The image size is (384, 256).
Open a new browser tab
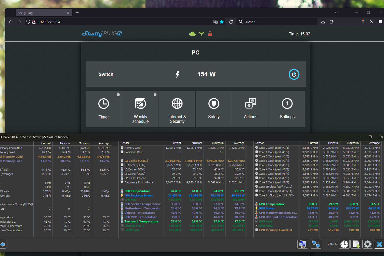(x=77, y=13)
